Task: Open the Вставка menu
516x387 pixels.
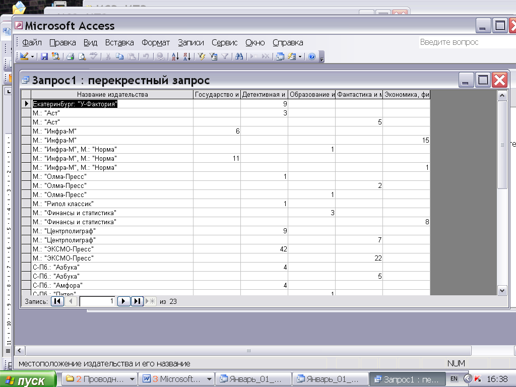Action: [x=119, y=42]
